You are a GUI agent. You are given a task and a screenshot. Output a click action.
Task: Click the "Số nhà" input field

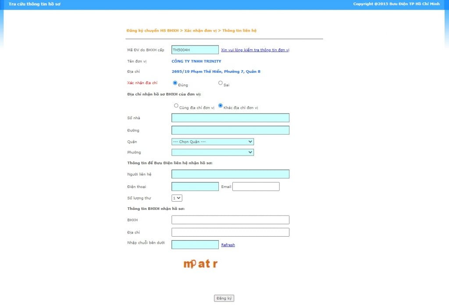[230, 118]
